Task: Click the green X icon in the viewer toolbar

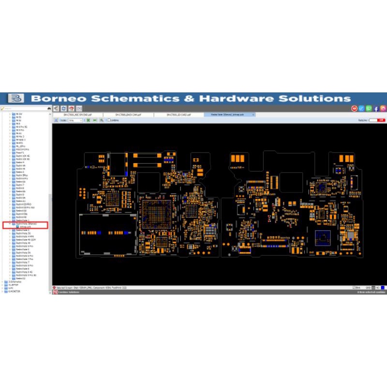Action: point(88,120)
